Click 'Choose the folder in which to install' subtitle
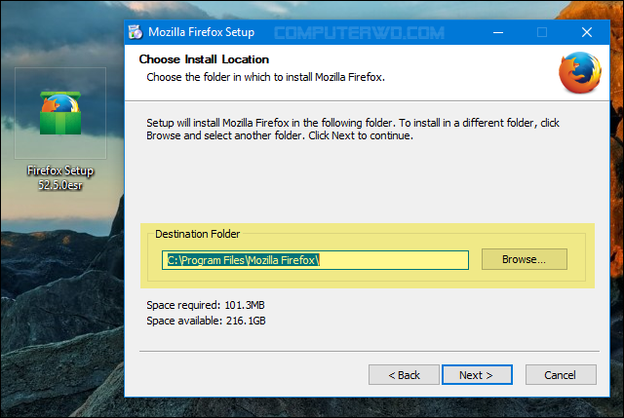Screen dimensions: 624x418 [265, 77]
